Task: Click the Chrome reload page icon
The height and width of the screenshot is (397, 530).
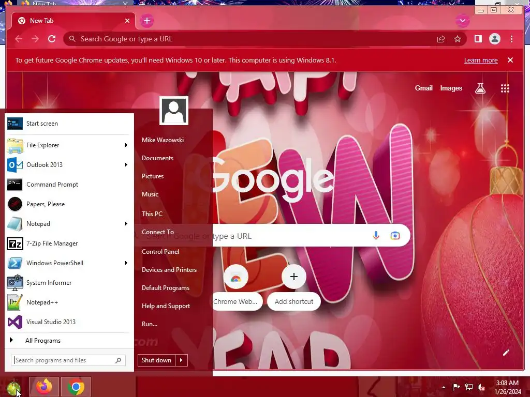Action: click(x=52, y=39)
